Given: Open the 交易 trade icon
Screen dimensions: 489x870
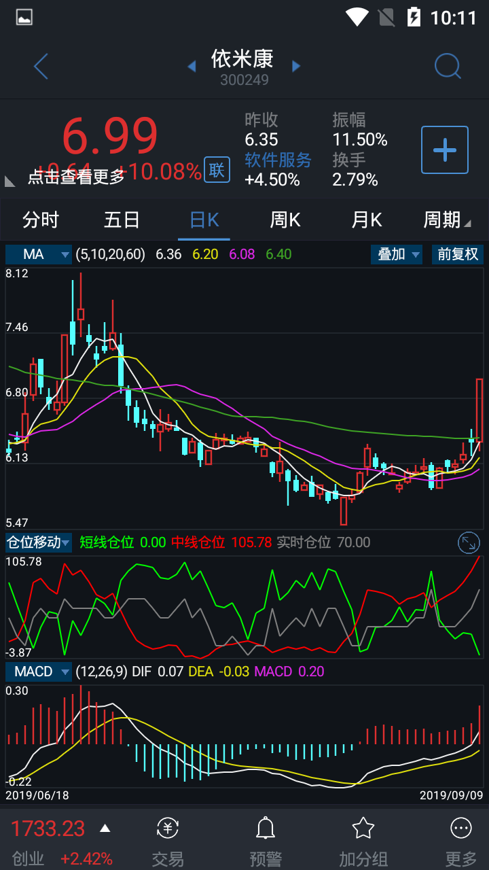Looking at the screenshot, I should 168,828.
